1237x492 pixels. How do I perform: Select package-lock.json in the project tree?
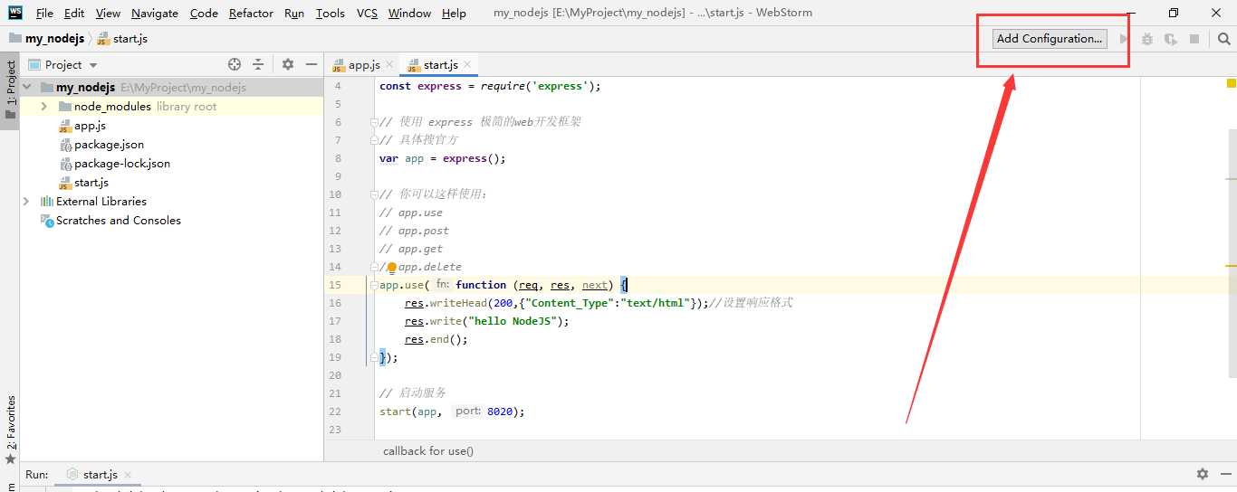[122, 163]
